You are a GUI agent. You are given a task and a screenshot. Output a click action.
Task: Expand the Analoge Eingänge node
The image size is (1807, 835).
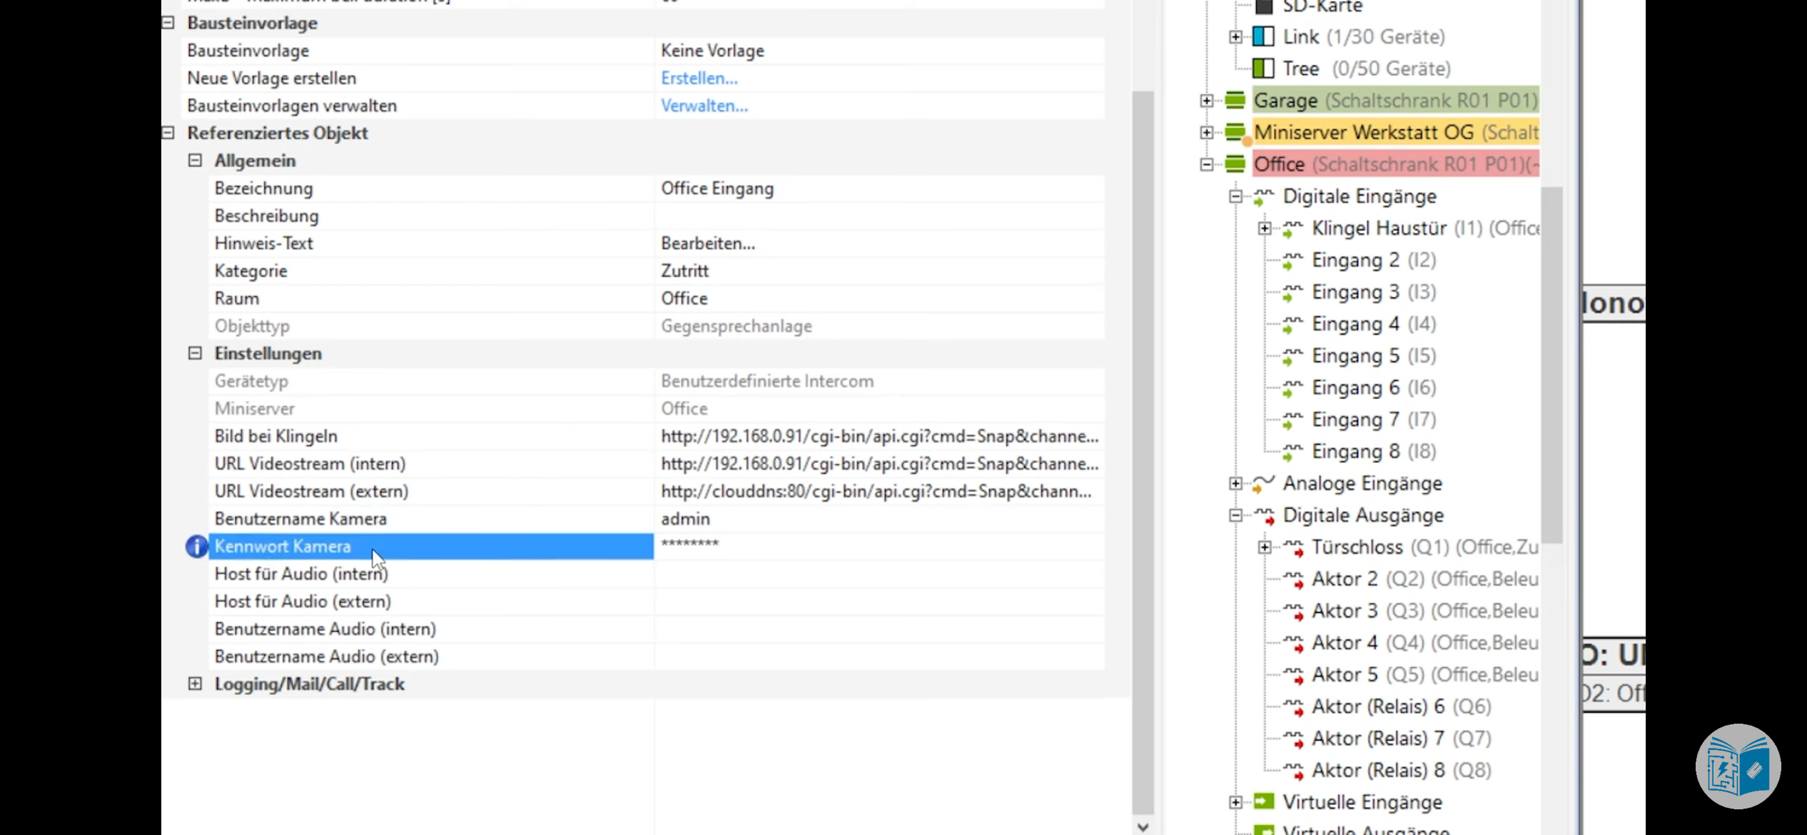tap(1235, 484)
